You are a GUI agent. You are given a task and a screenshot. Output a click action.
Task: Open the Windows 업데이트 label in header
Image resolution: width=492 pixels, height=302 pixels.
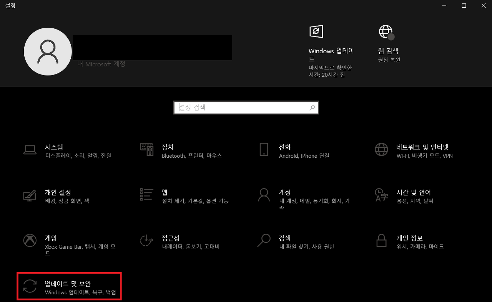[x=331, y=54]
